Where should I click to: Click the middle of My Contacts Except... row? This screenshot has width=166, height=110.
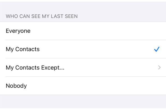(x=83, y=68)
